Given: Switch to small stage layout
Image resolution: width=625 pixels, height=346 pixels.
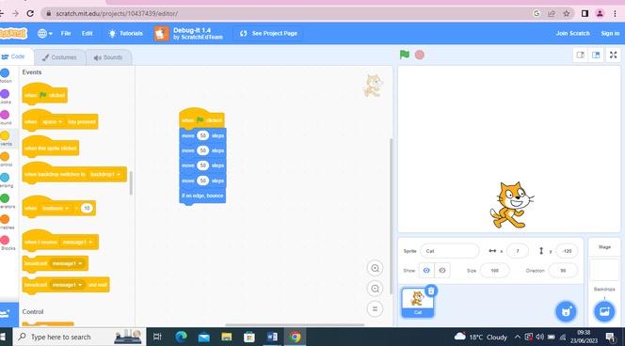Looking at the screenshot, I should pyautogui.click(x=581, y=55).
